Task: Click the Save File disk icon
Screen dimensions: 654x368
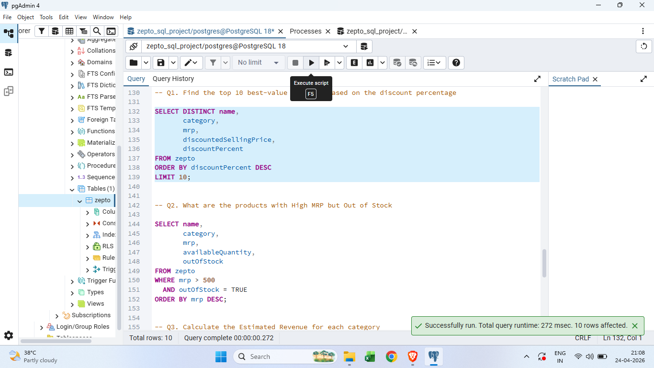Action: click(x=161, y=63)
